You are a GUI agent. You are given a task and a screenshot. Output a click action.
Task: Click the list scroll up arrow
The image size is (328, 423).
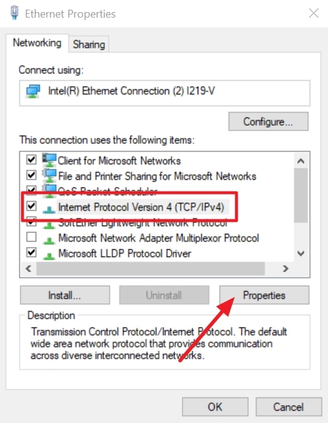pos(301,161)
